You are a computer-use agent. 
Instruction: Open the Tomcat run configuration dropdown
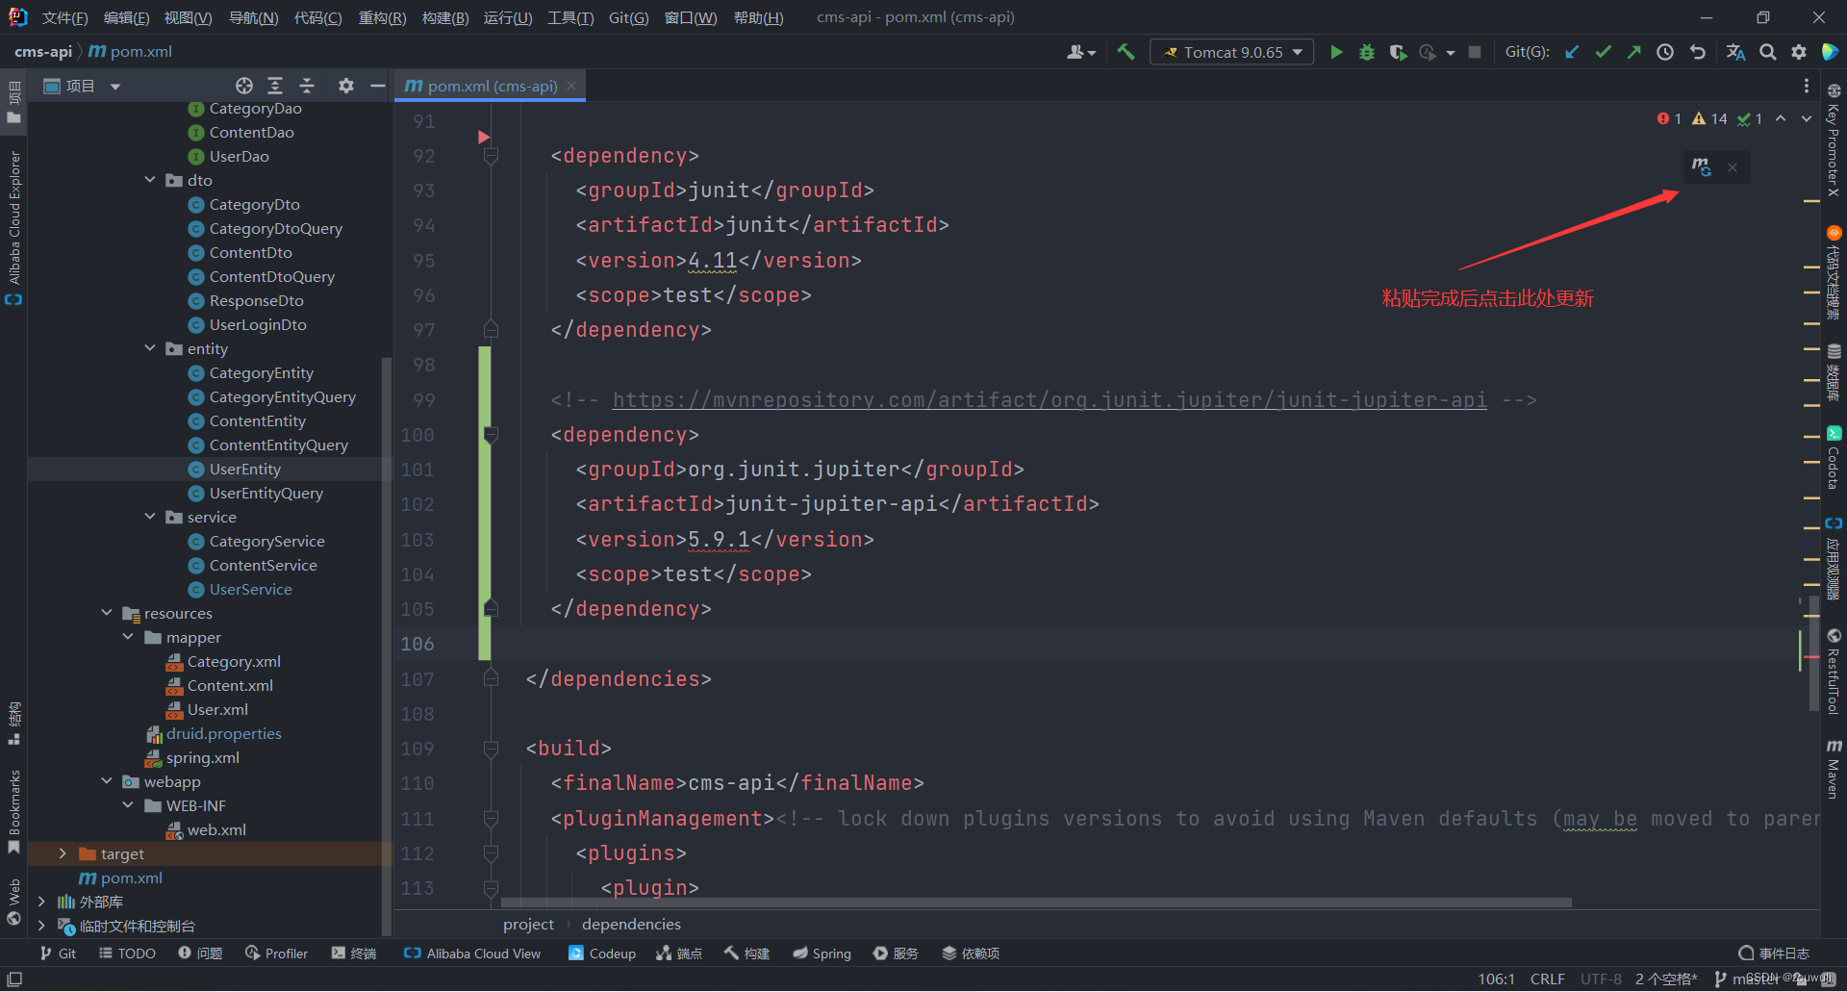[x=1232, y=52]
